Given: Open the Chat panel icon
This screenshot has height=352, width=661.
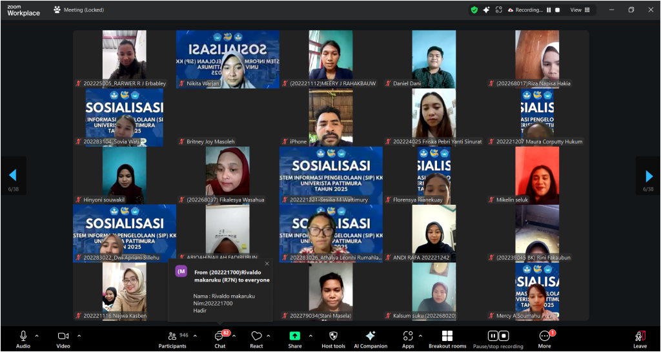Looking at the screenshot, I should click(x=219, y=336).
